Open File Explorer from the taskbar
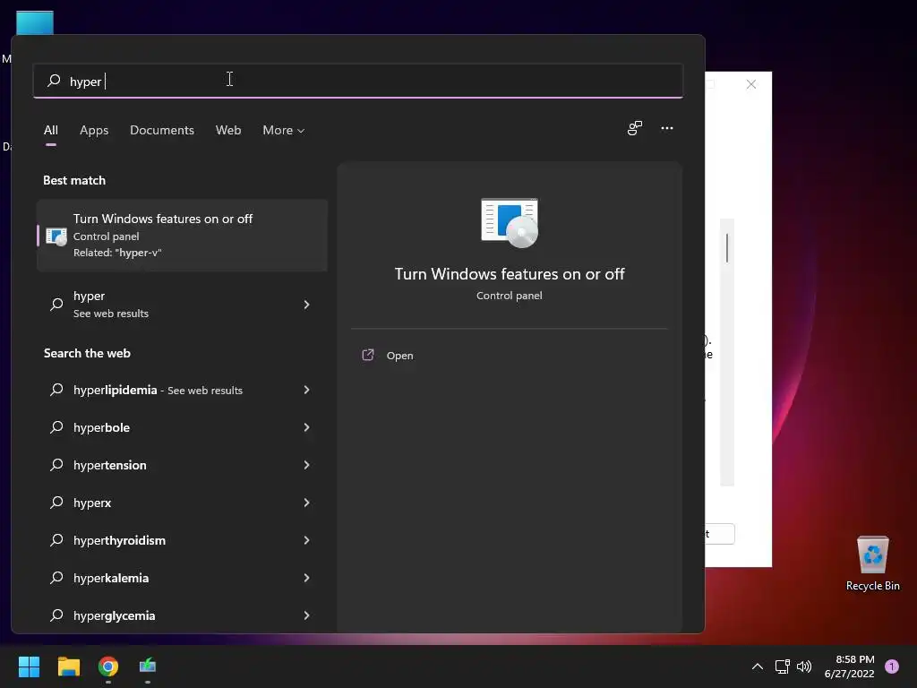 coord(68,666)
